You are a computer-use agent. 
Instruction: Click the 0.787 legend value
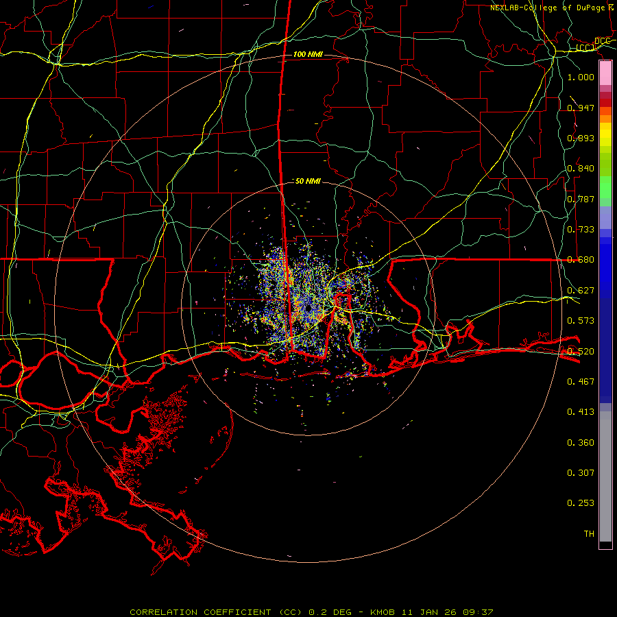(581, 199)
